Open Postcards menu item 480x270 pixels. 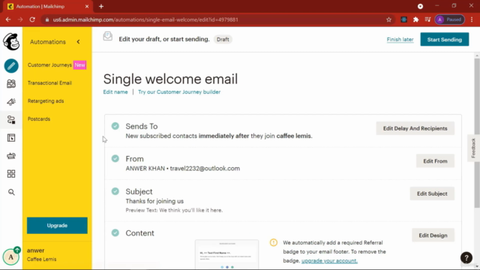(x=39, y=119)
